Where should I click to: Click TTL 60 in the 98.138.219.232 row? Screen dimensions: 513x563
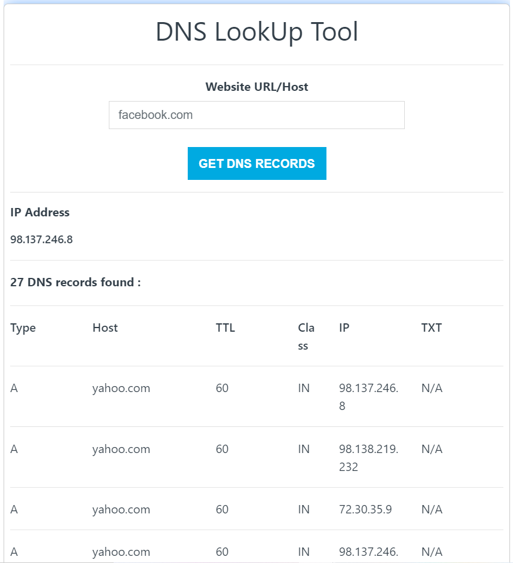point(222,449)
